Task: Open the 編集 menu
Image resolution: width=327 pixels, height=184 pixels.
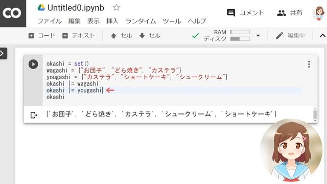Action: pos(75,21)
